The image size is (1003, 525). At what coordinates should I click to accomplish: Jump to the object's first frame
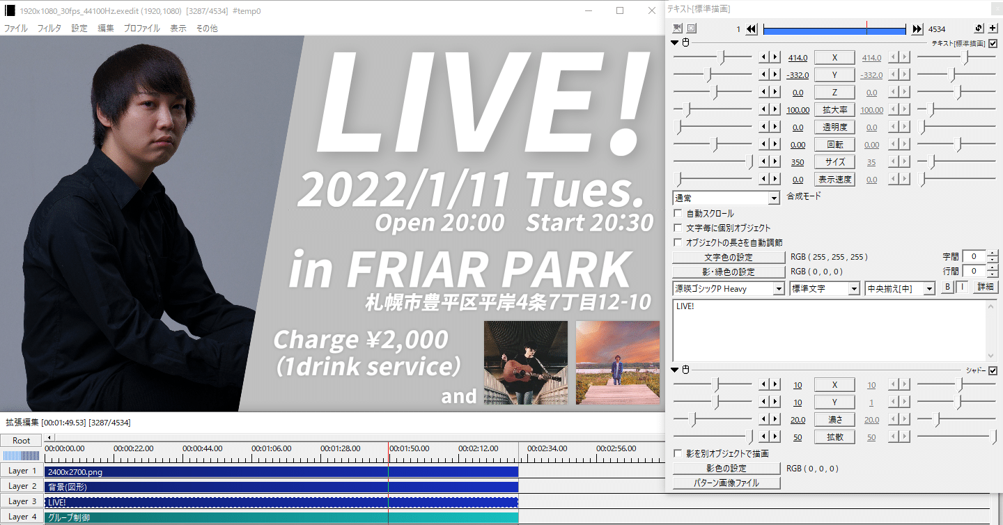coord(751,29)
